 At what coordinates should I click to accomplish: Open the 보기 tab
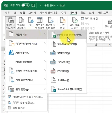[91, 13]
